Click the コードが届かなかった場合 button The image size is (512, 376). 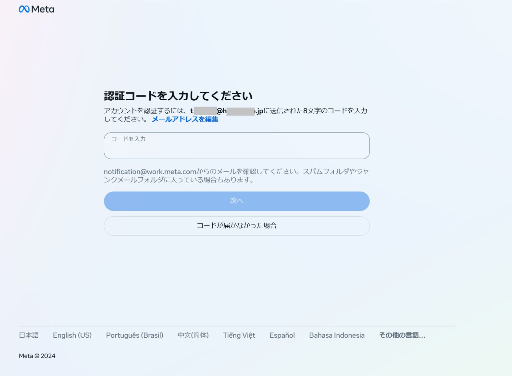click(236, 226)
